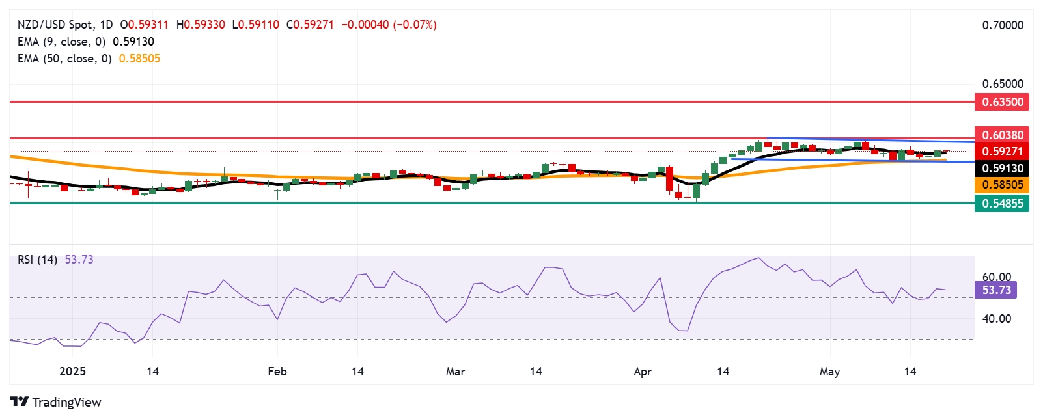
Task: Click the Feb label on time axis
Action: click(277, 372)
